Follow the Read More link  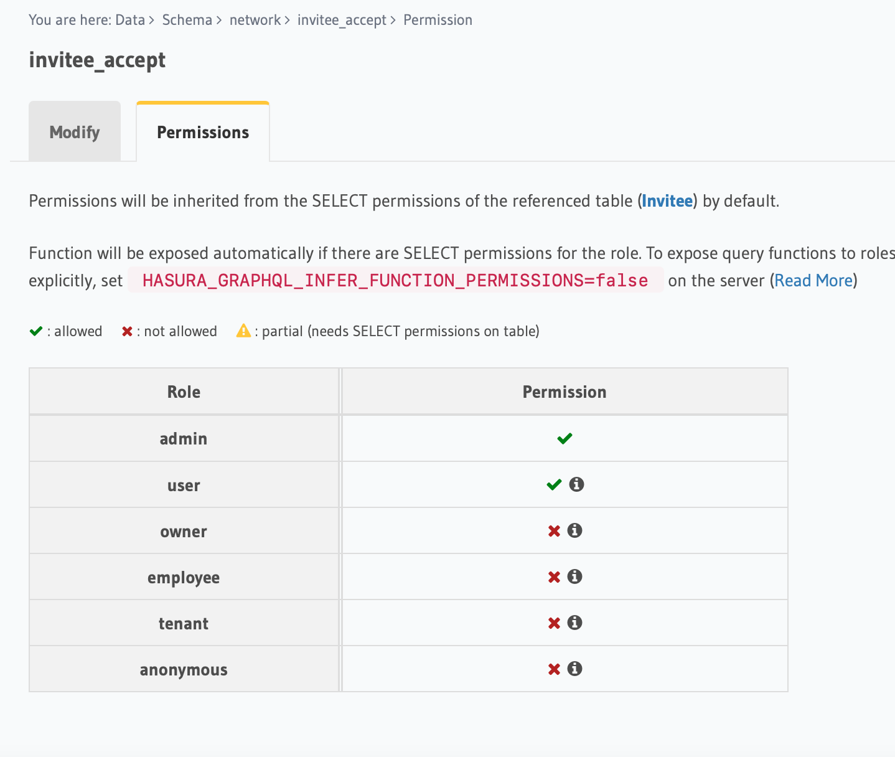coord(813,280)
